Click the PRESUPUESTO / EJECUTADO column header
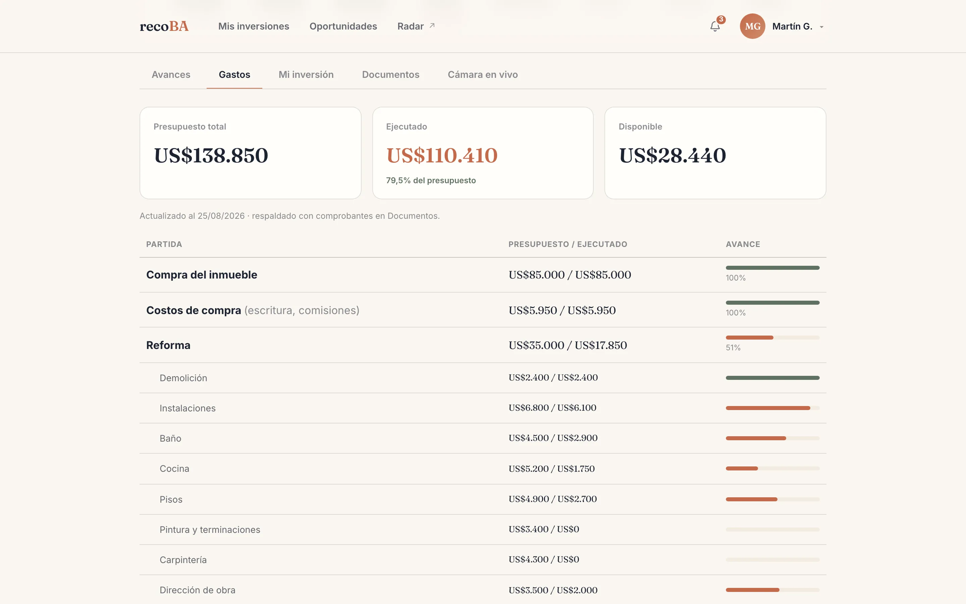Viewport: 966px width, 604px height. pyautogui.click(x=568, y=244)
